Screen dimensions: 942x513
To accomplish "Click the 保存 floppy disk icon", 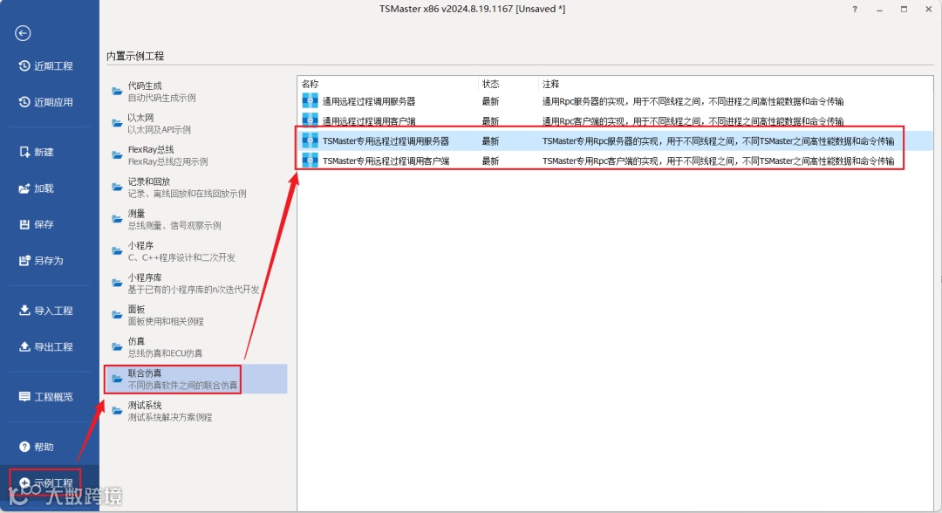I will coord(24,224).
